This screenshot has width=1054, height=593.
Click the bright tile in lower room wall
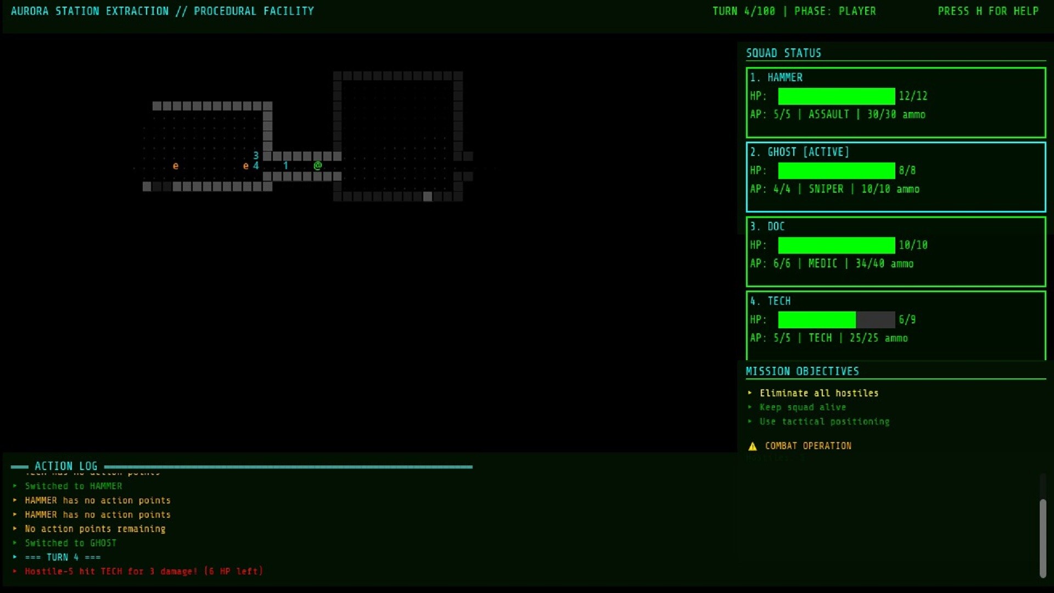pyautogui.click(x=428, y=197)
